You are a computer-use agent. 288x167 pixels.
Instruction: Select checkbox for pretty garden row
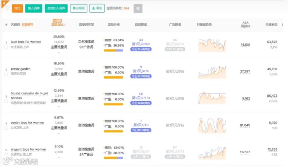(x=6, y=74)
